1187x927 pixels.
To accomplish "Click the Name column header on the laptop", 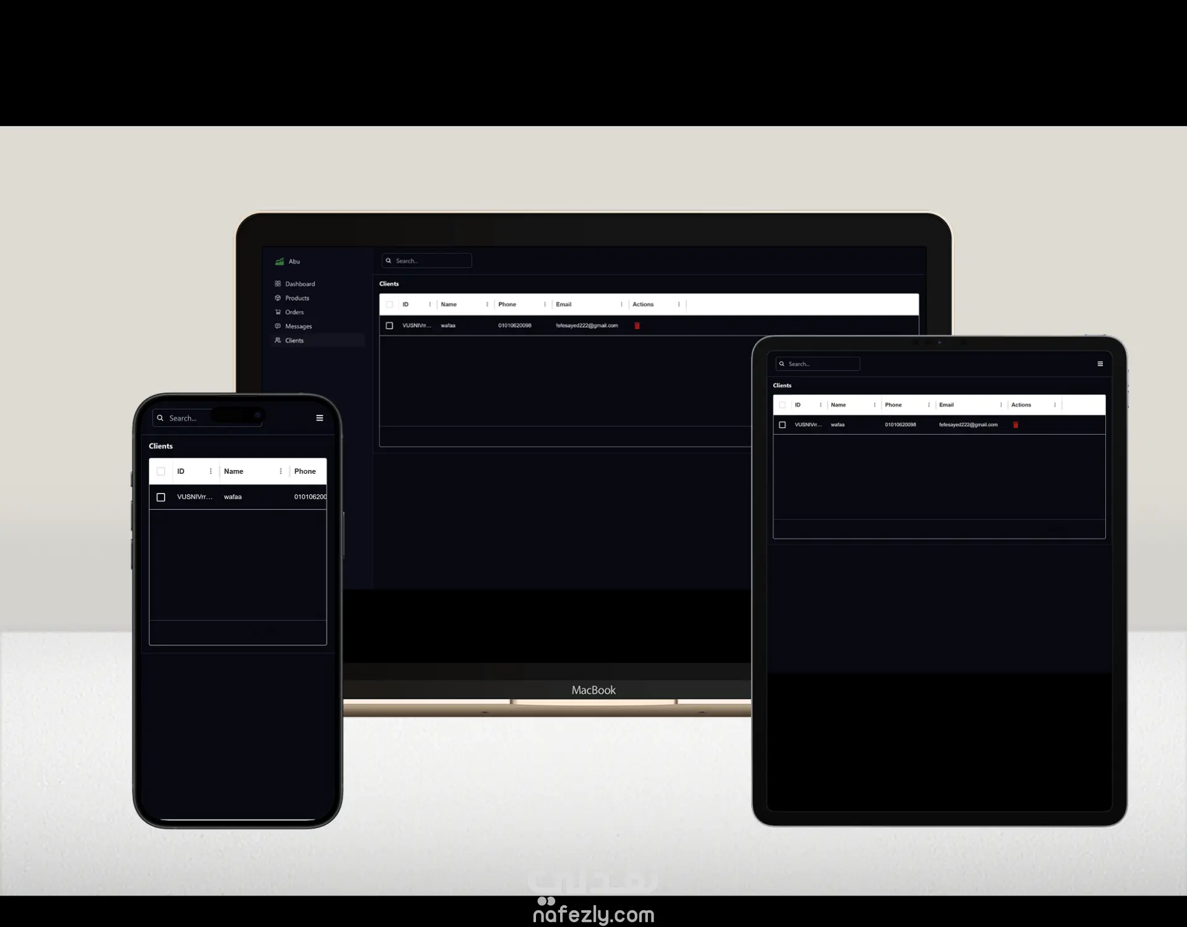I will click(x=449, y=304).
